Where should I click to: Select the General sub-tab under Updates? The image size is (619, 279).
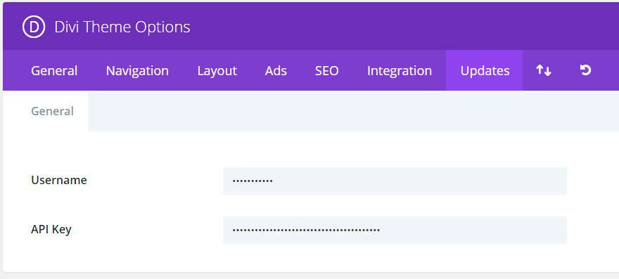(x=52, y=111)
